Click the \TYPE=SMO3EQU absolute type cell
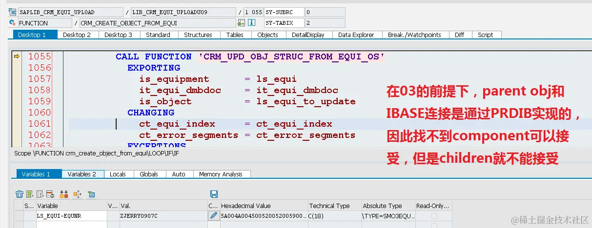592x228 pixels. tap(388, 215)
